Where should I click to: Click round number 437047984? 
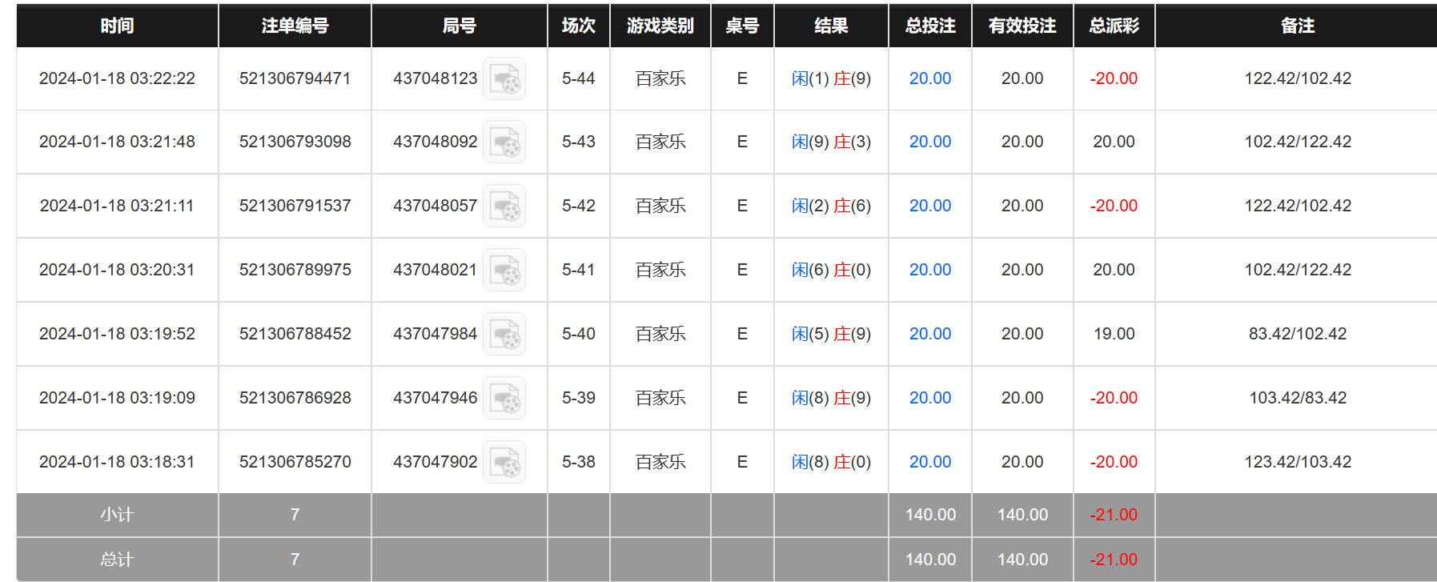tap(435, 334)
